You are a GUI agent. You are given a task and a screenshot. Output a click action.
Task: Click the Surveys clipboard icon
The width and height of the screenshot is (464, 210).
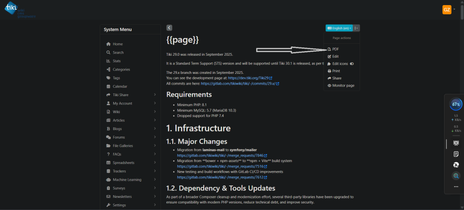pyautogui.click(x=108, y=188)
